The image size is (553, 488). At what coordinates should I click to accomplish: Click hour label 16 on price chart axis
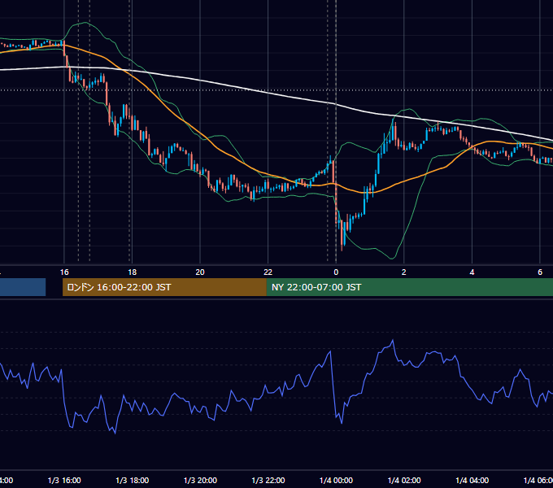(x=64, y=272)
